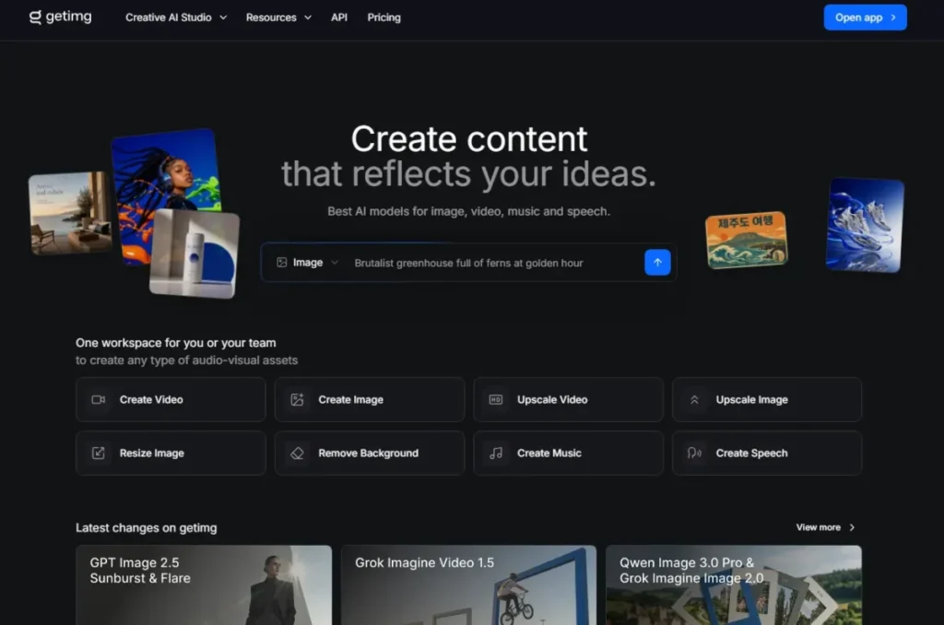This screenshot has width=944, height=625.
Task: Open the Create Music card label
Action: [x=549, y=453]
